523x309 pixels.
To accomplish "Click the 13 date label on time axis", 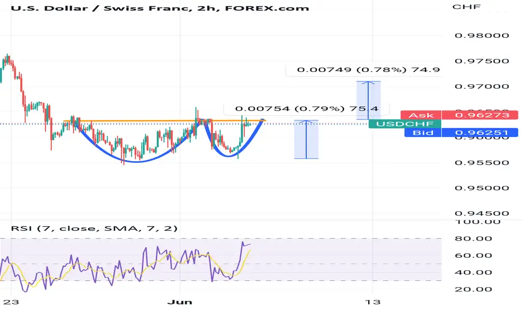I will (x=373, y=302).
